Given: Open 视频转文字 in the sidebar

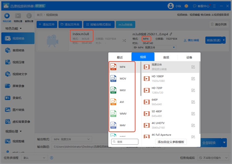Looking at the screenshot, I should pos(18,74).
